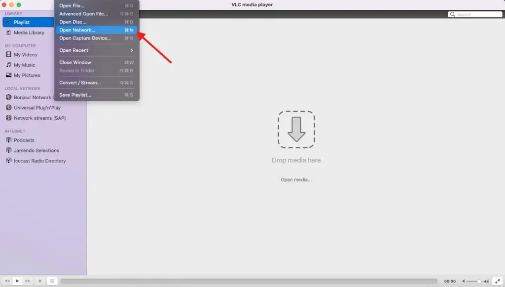505x287 pixels.
Task: Click the Play button
Action: point(17,281)
